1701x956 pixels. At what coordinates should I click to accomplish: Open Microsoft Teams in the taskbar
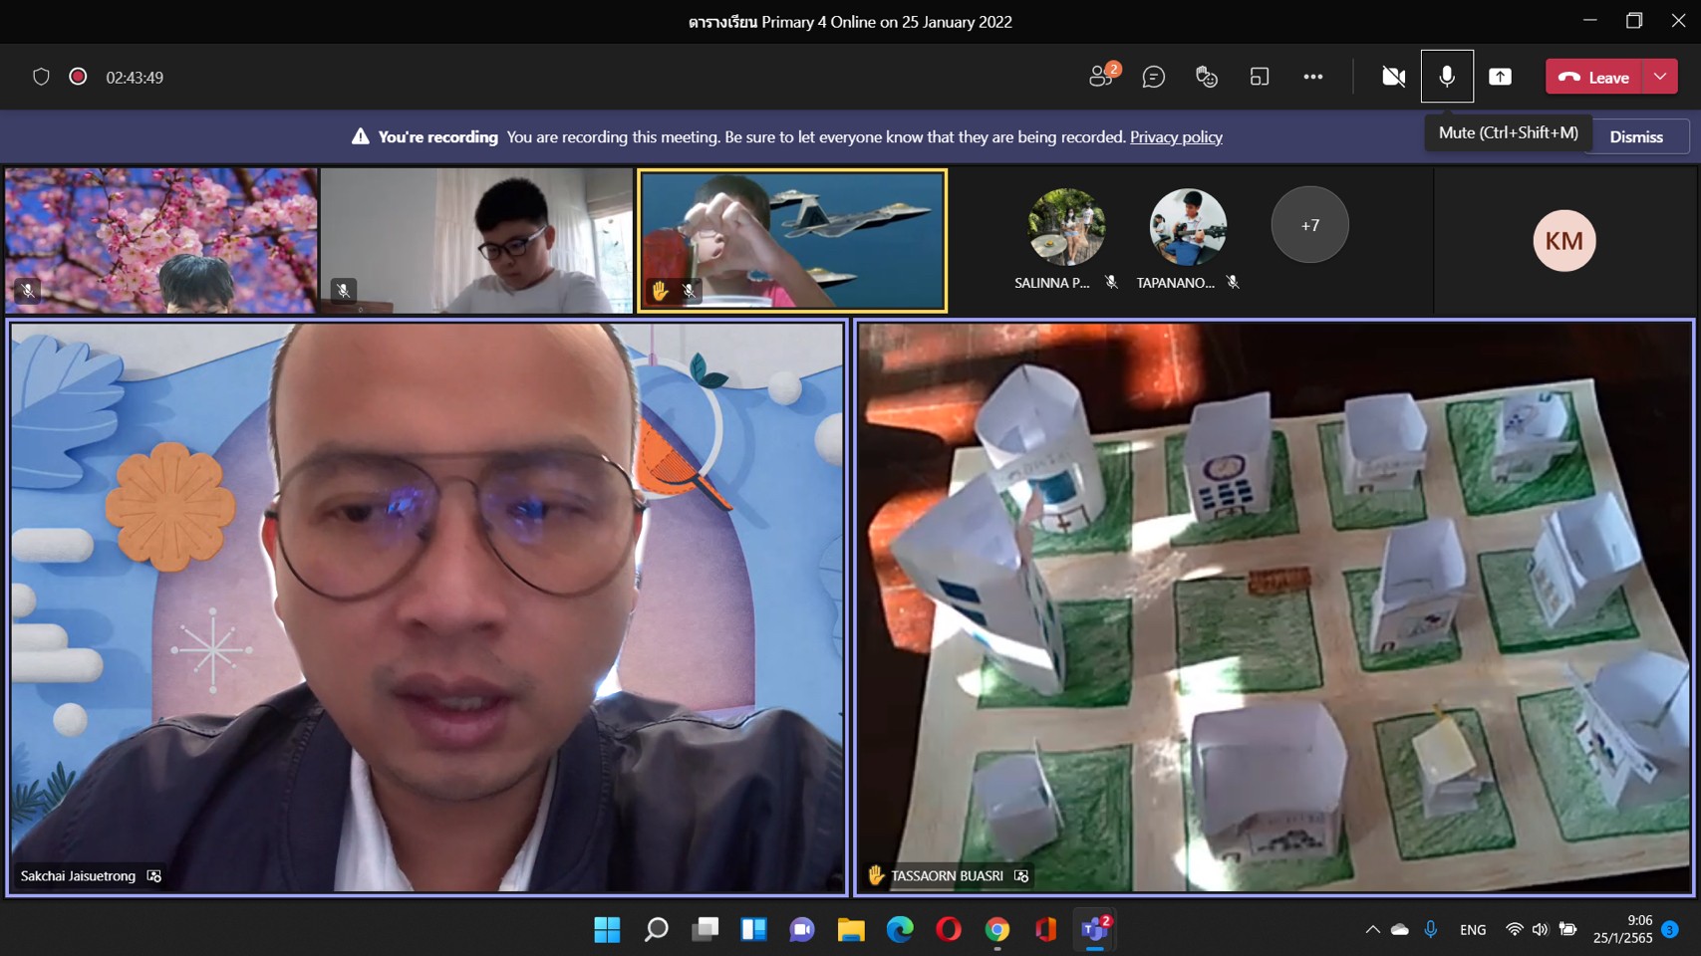coord(1094,929)
